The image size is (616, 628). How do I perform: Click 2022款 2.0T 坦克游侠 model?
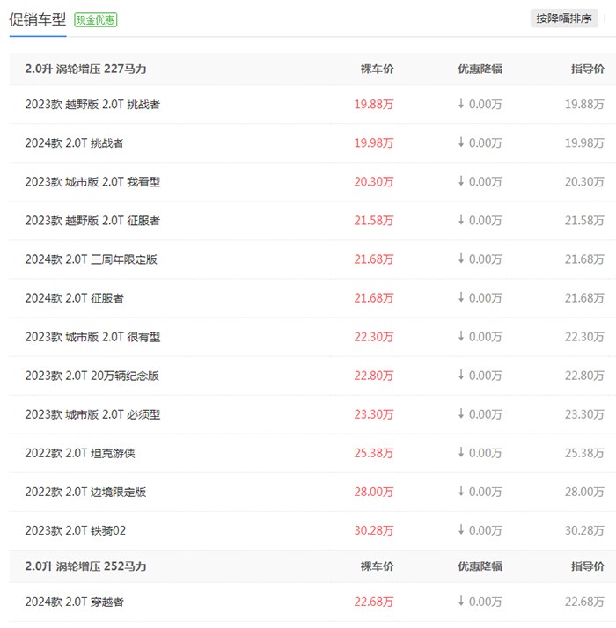tap(80, 453)
